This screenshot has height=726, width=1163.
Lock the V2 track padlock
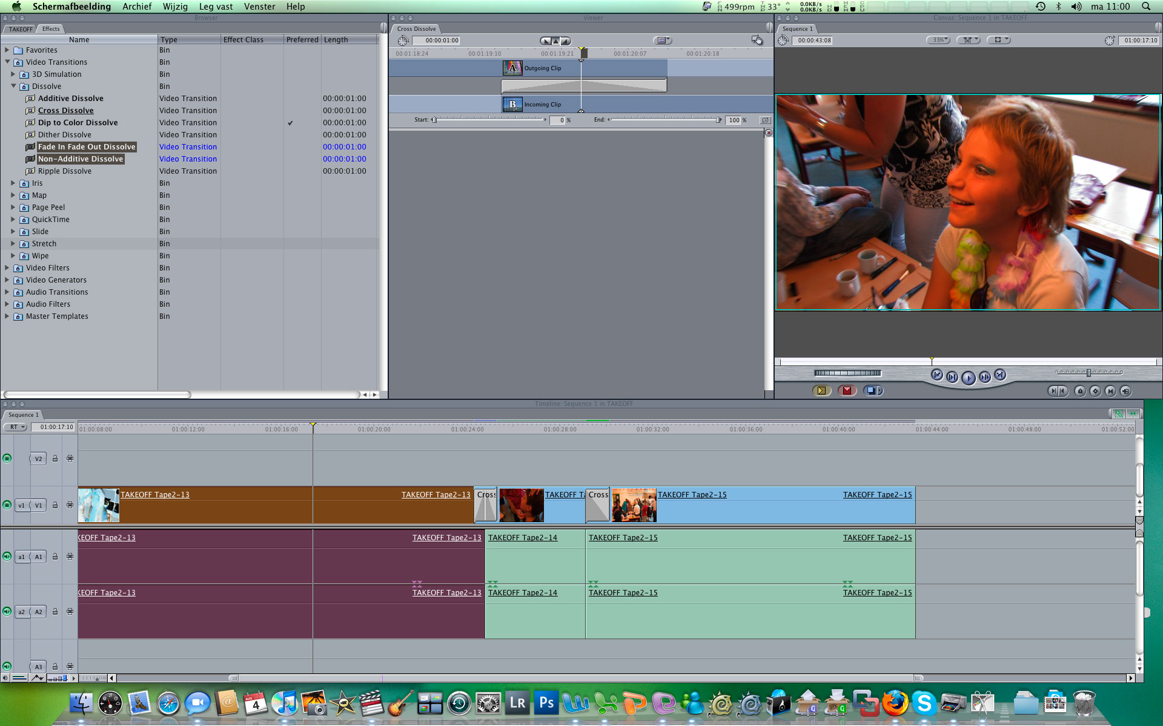coord(55,459)
